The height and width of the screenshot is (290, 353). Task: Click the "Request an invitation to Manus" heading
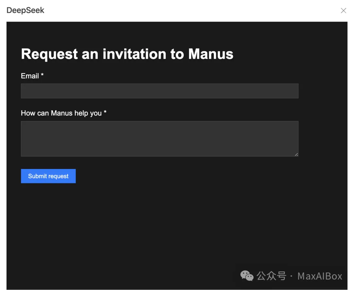pos(127,54)
